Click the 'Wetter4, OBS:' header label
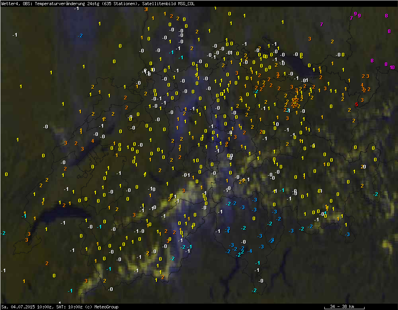Screen dimensions: 398x310 [x=17, y=4]
